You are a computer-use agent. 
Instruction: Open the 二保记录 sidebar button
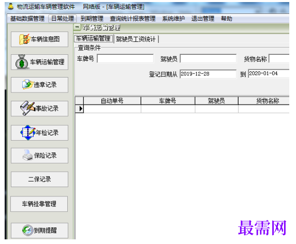(x=39, y=179)
